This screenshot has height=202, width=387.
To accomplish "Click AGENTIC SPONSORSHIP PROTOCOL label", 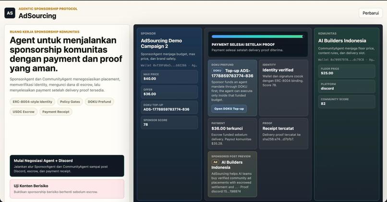I will (x=48, y=9).
